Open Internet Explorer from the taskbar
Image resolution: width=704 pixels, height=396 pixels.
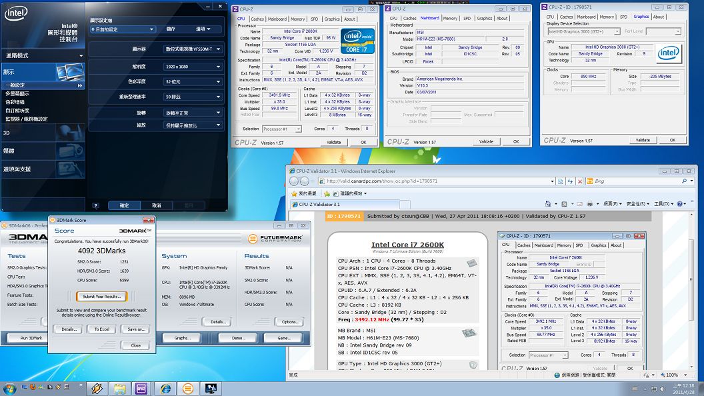click(x=165, y=389)
